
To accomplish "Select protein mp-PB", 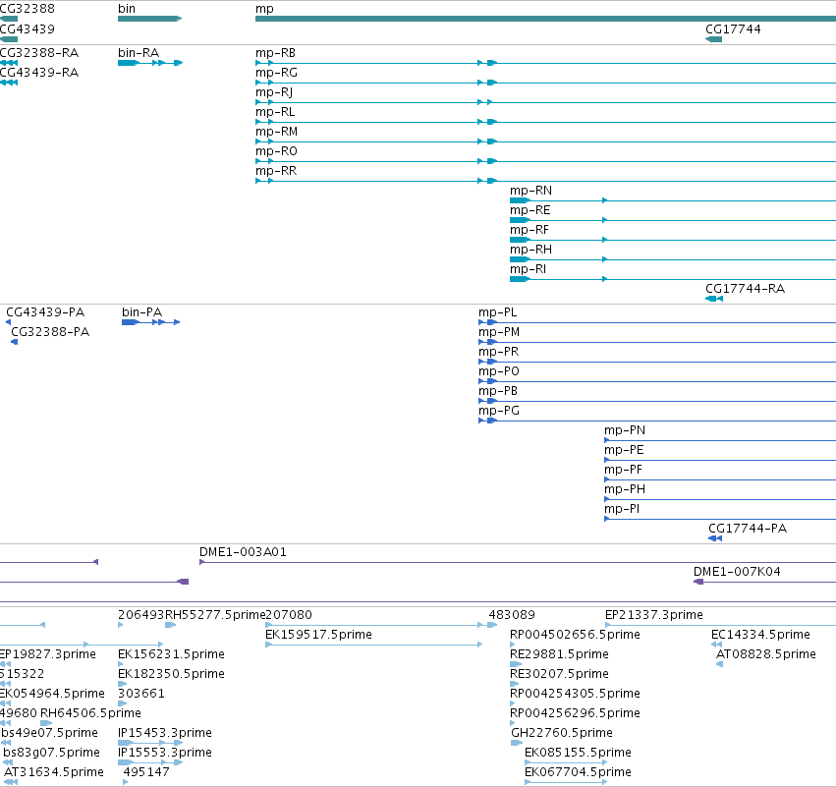I will [x=498, y=391].
